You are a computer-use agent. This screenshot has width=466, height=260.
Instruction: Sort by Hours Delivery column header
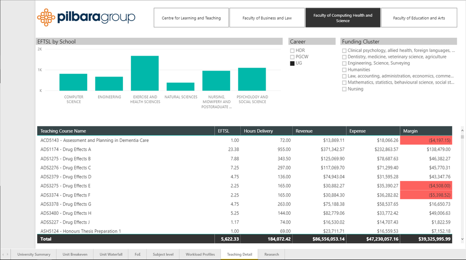pyautogui.click(x=267, y=131)
